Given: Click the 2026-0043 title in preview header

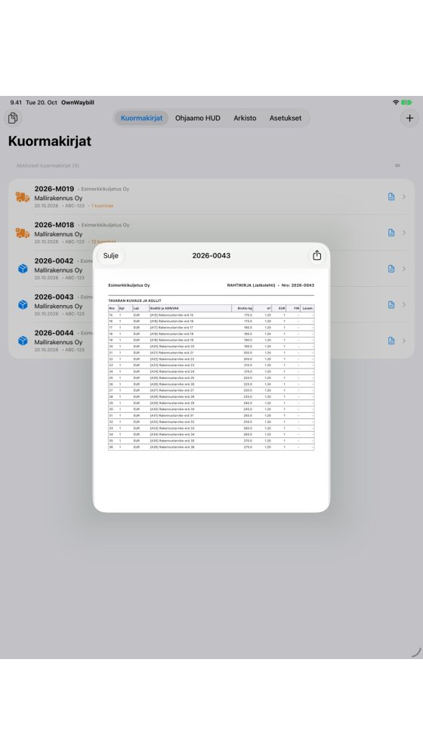Looking at the screenshot, I should [211, 256].
